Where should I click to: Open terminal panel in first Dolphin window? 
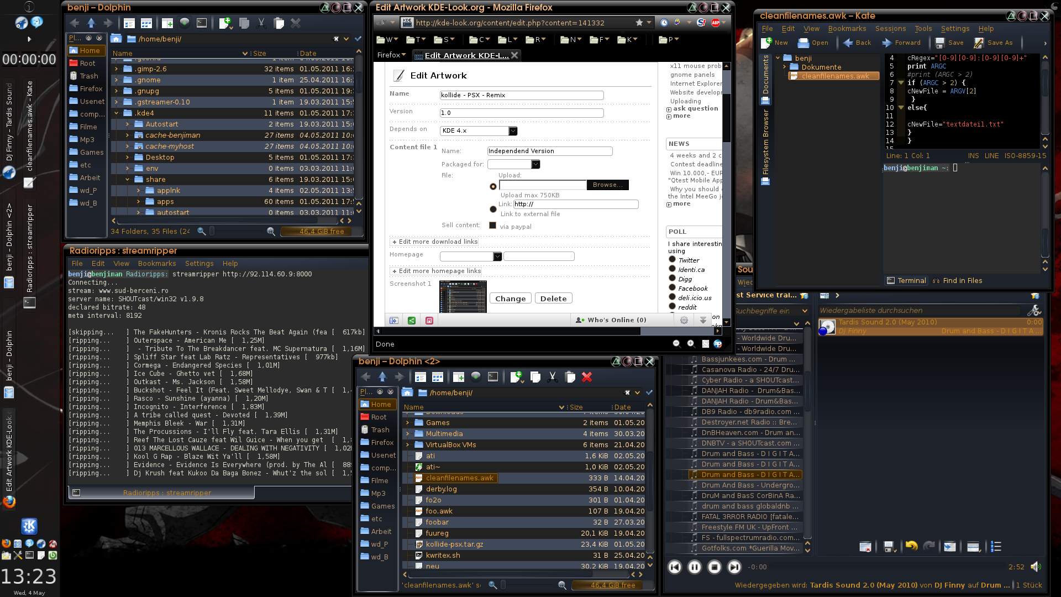(x=202, y=23)
